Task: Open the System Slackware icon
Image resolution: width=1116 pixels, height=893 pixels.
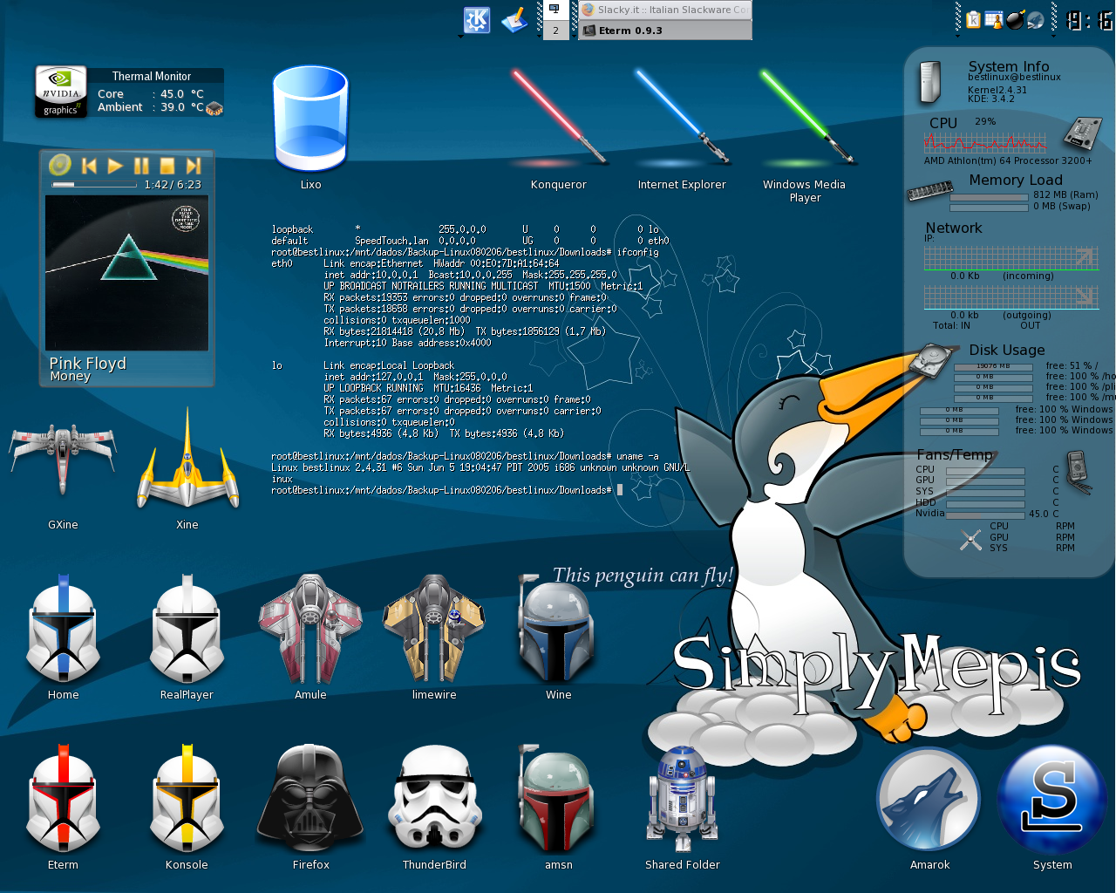Action: (x=1052, y=800)
